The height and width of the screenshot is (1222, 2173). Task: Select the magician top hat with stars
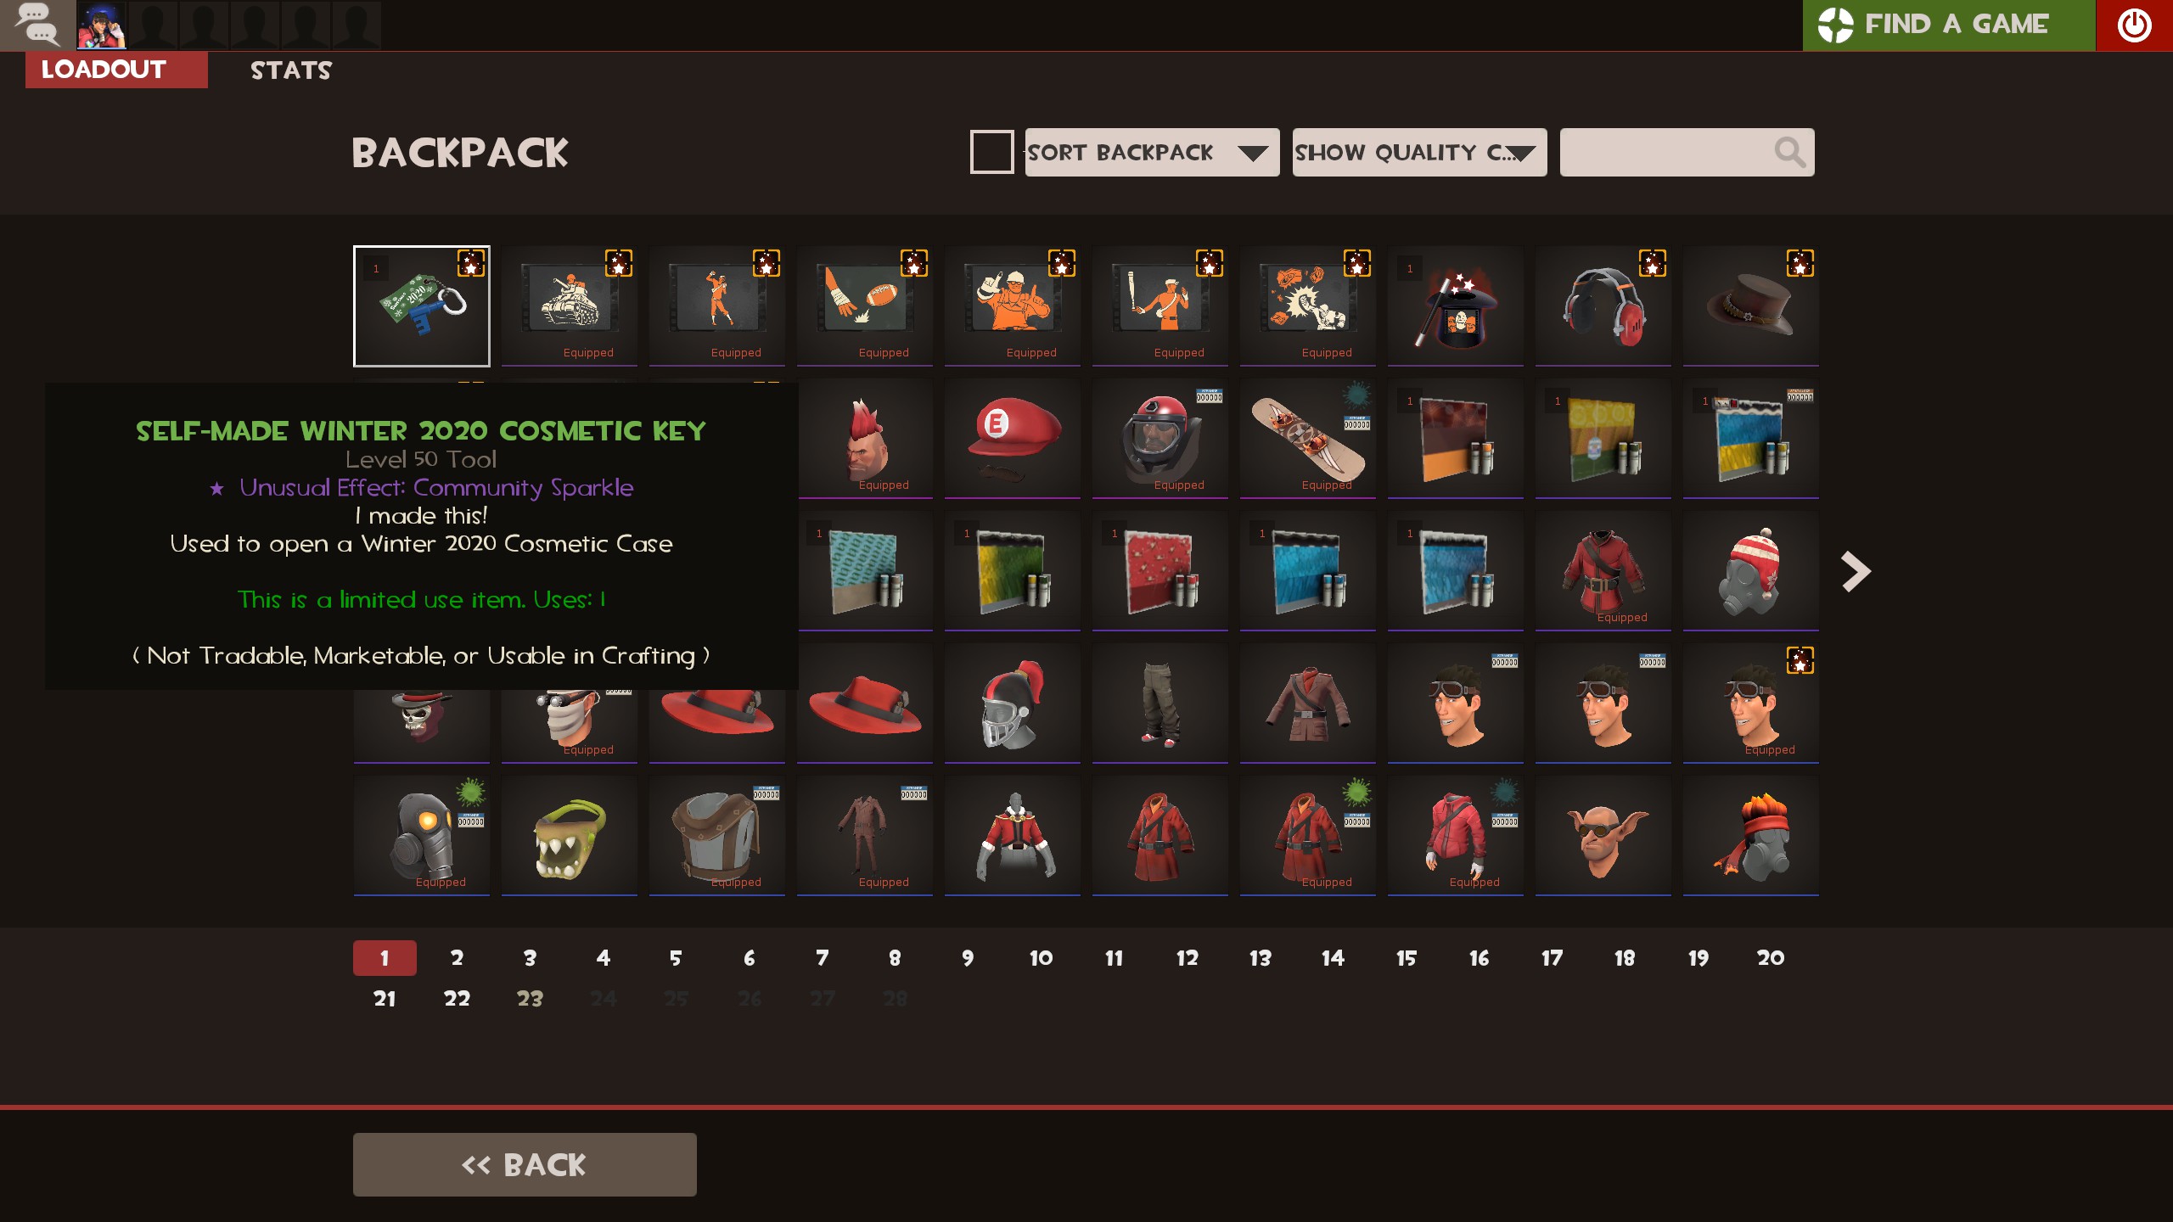click(x=1455, y=306)
